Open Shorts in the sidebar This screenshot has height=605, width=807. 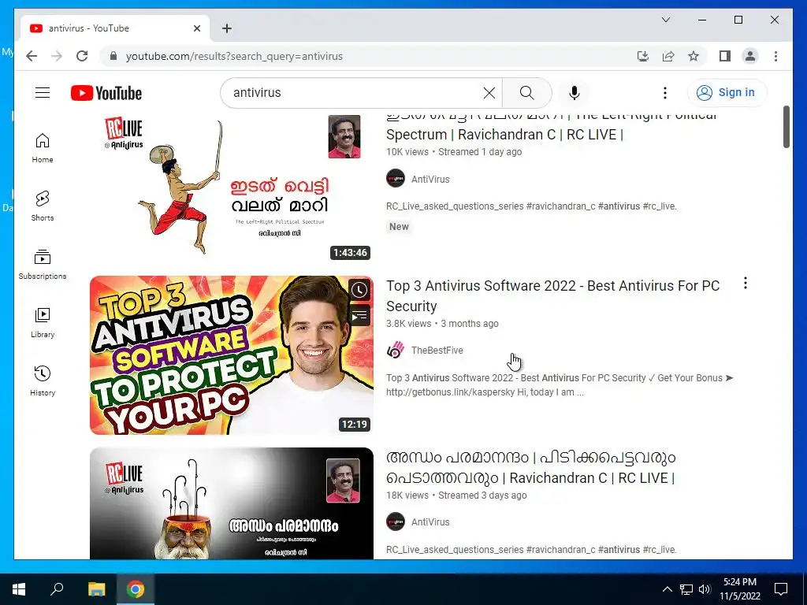pyautogui.click(x=43, y=206)
